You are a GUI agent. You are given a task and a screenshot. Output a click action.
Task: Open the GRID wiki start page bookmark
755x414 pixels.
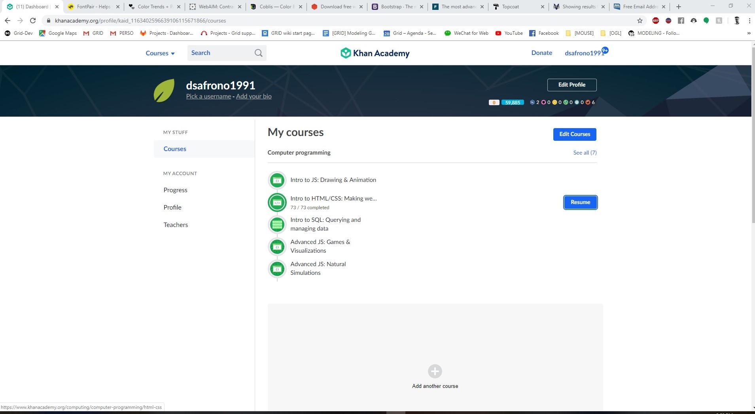(288, 33)
